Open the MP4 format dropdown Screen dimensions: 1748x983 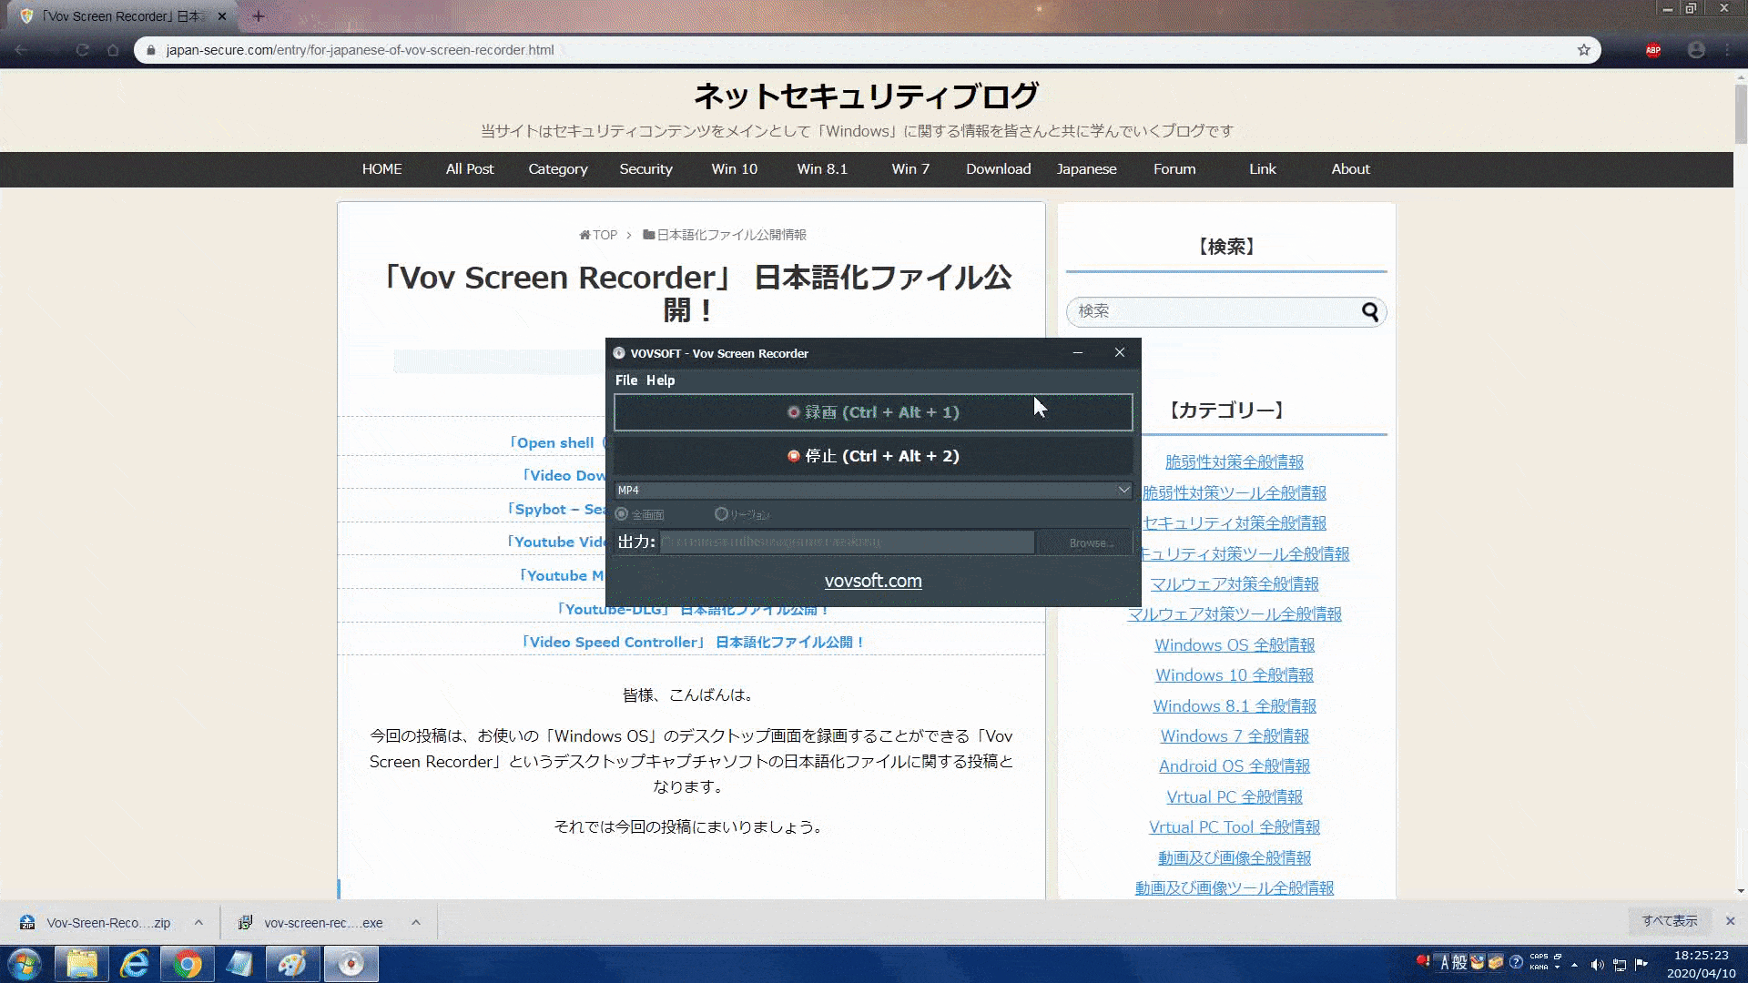tap(873, 490)
